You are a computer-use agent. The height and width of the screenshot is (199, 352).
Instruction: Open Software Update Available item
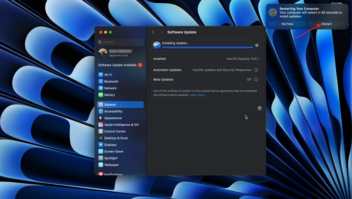[121, 65]
